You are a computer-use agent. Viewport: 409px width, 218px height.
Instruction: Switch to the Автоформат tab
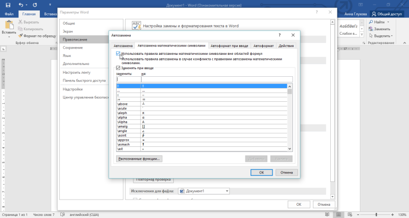pos(263,46)
